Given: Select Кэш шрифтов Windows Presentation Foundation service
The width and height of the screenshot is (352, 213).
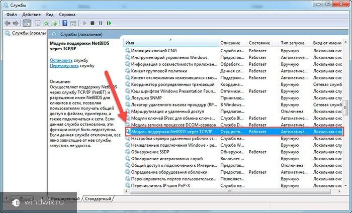Looking at the screenshot, I should click(174, 91).
